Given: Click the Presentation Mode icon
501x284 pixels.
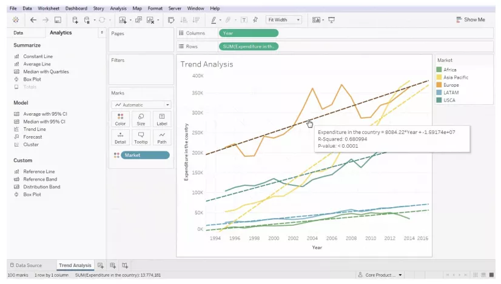Looking at the screenshot, I should tap(332, 20).
